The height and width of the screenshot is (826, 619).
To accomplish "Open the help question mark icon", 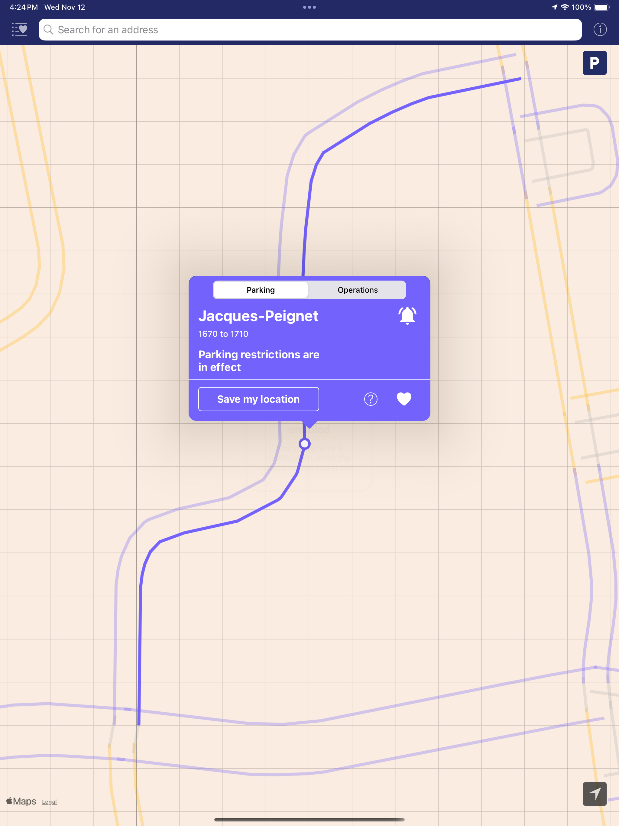I will click(x=371, y=399).
